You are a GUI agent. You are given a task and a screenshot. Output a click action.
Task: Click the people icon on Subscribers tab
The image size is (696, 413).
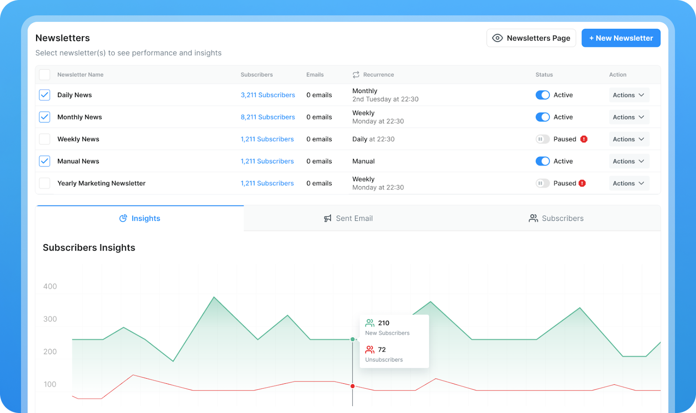click(533, 218)
